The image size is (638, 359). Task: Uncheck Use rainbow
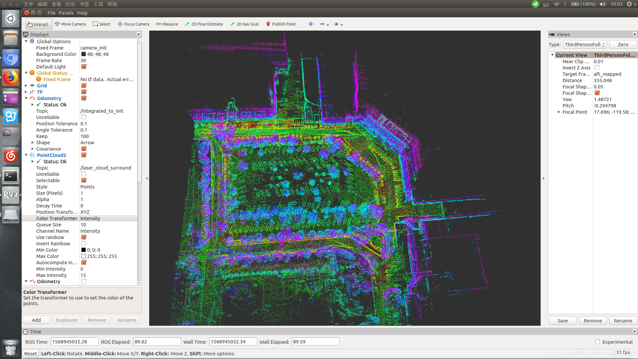pos(84,237)
